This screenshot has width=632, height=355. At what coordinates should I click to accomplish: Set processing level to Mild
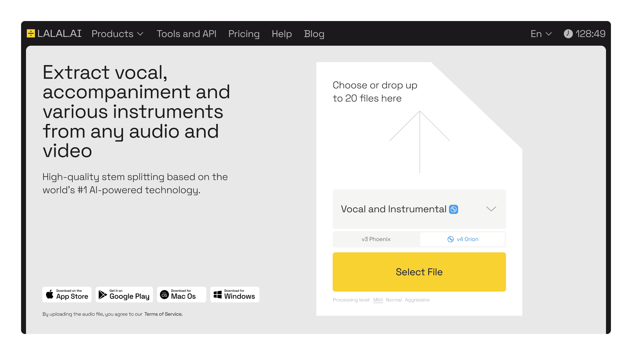coord(378,300)
